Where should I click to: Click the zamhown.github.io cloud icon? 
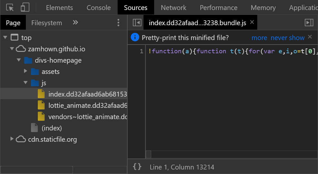(x=21, y=49)
